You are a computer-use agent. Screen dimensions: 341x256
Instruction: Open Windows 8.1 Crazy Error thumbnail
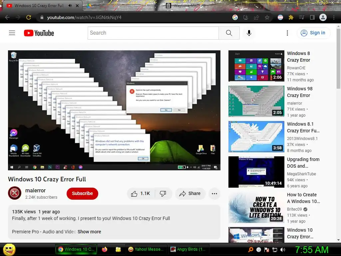coord(256,136)
